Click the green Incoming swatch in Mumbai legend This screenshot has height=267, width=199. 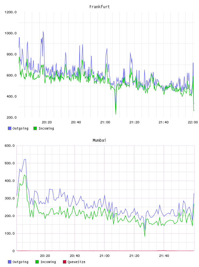tap(37, 262)
